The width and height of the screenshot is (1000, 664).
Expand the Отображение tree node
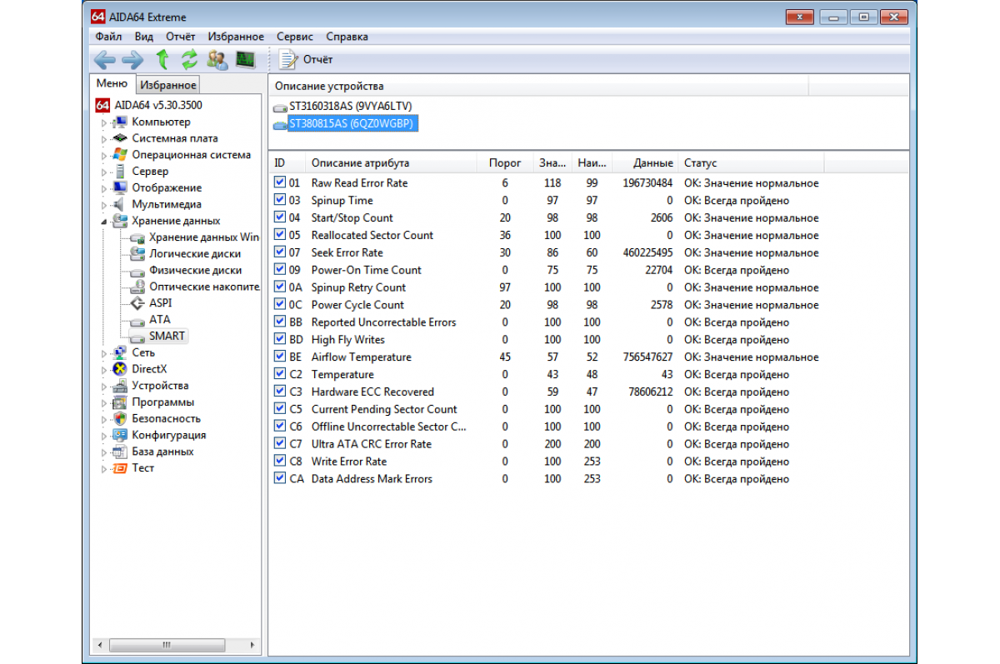pos(105,188)
